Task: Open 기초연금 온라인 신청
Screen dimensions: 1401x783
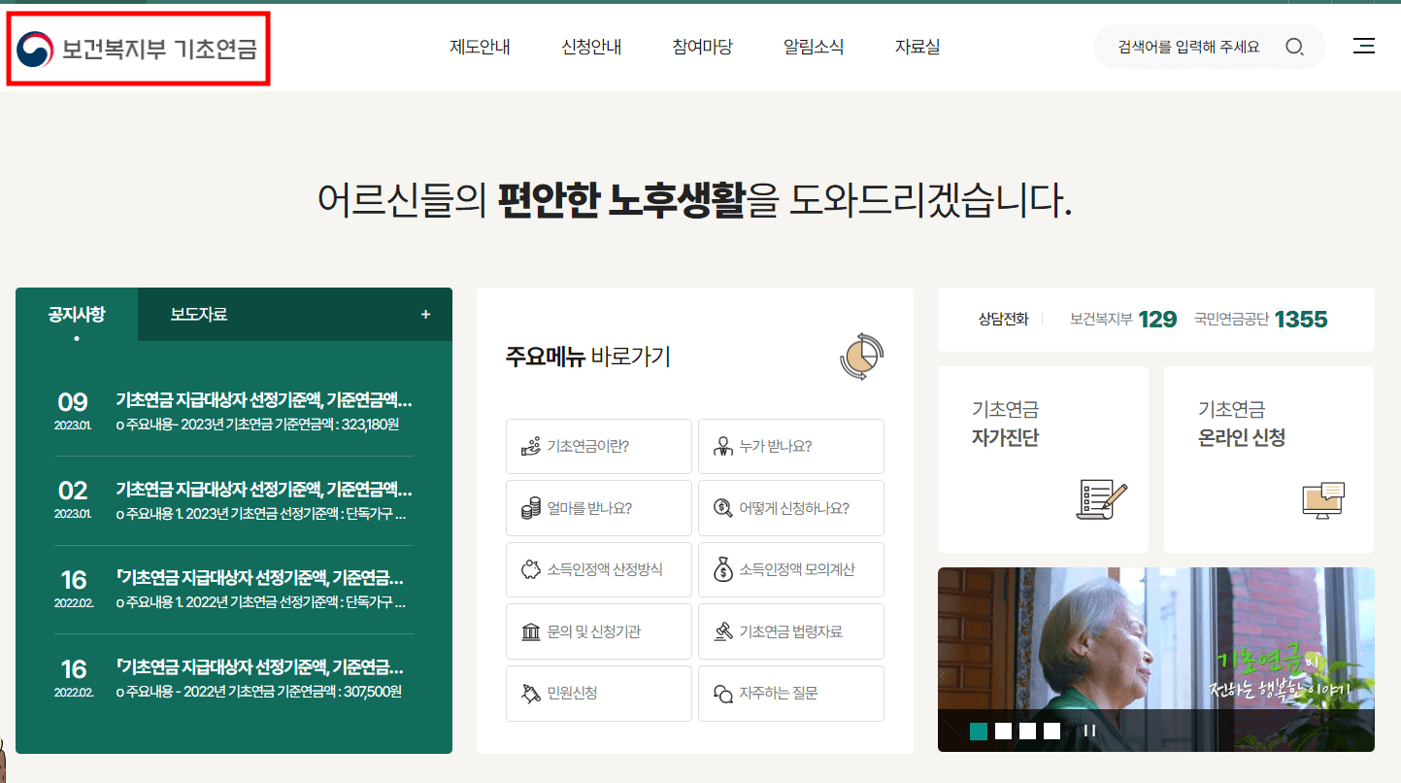Action: pos(1268,459)
